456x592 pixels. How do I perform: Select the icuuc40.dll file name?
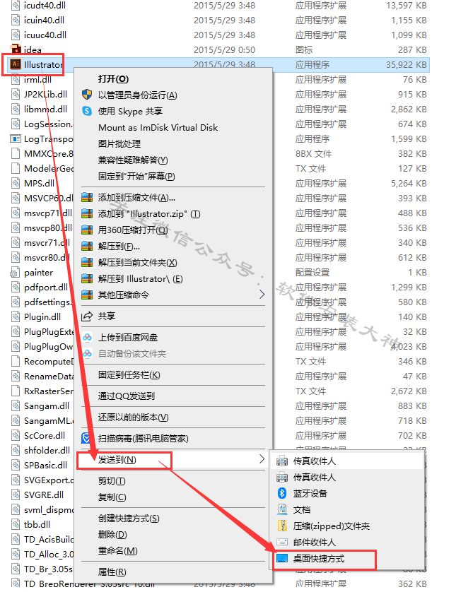pos(45,35)
